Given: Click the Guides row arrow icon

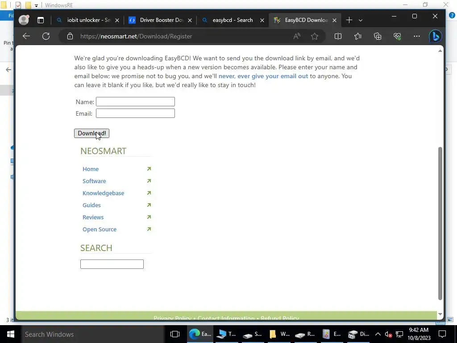Looking at the screenshot, I should (149, 205).
